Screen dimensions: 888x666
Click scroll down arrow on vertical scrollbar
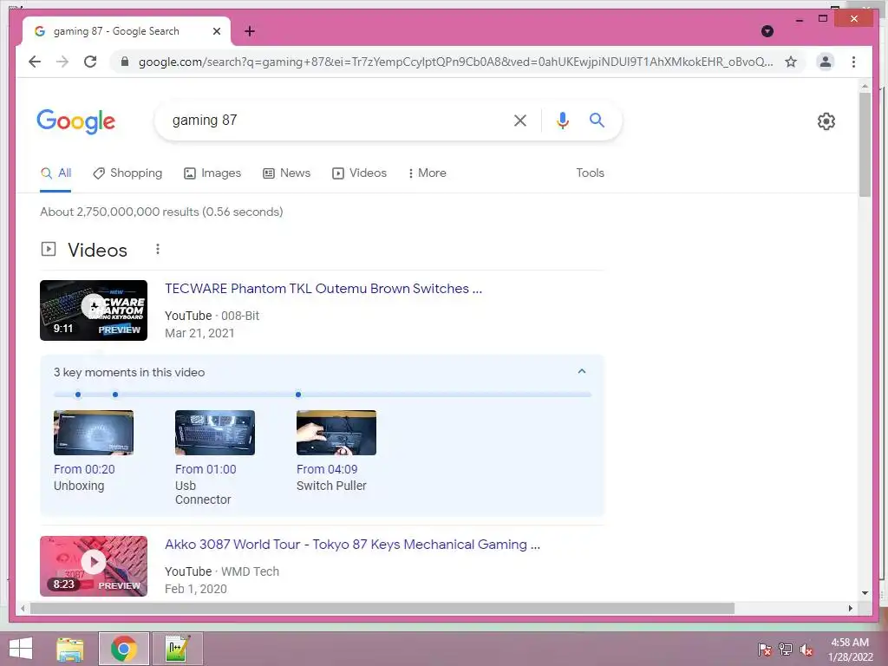pyautogui.click(x=865, y=593)
